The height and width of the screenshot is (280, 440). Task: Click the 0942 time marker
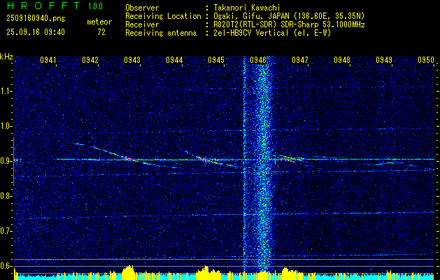[90, 60]
